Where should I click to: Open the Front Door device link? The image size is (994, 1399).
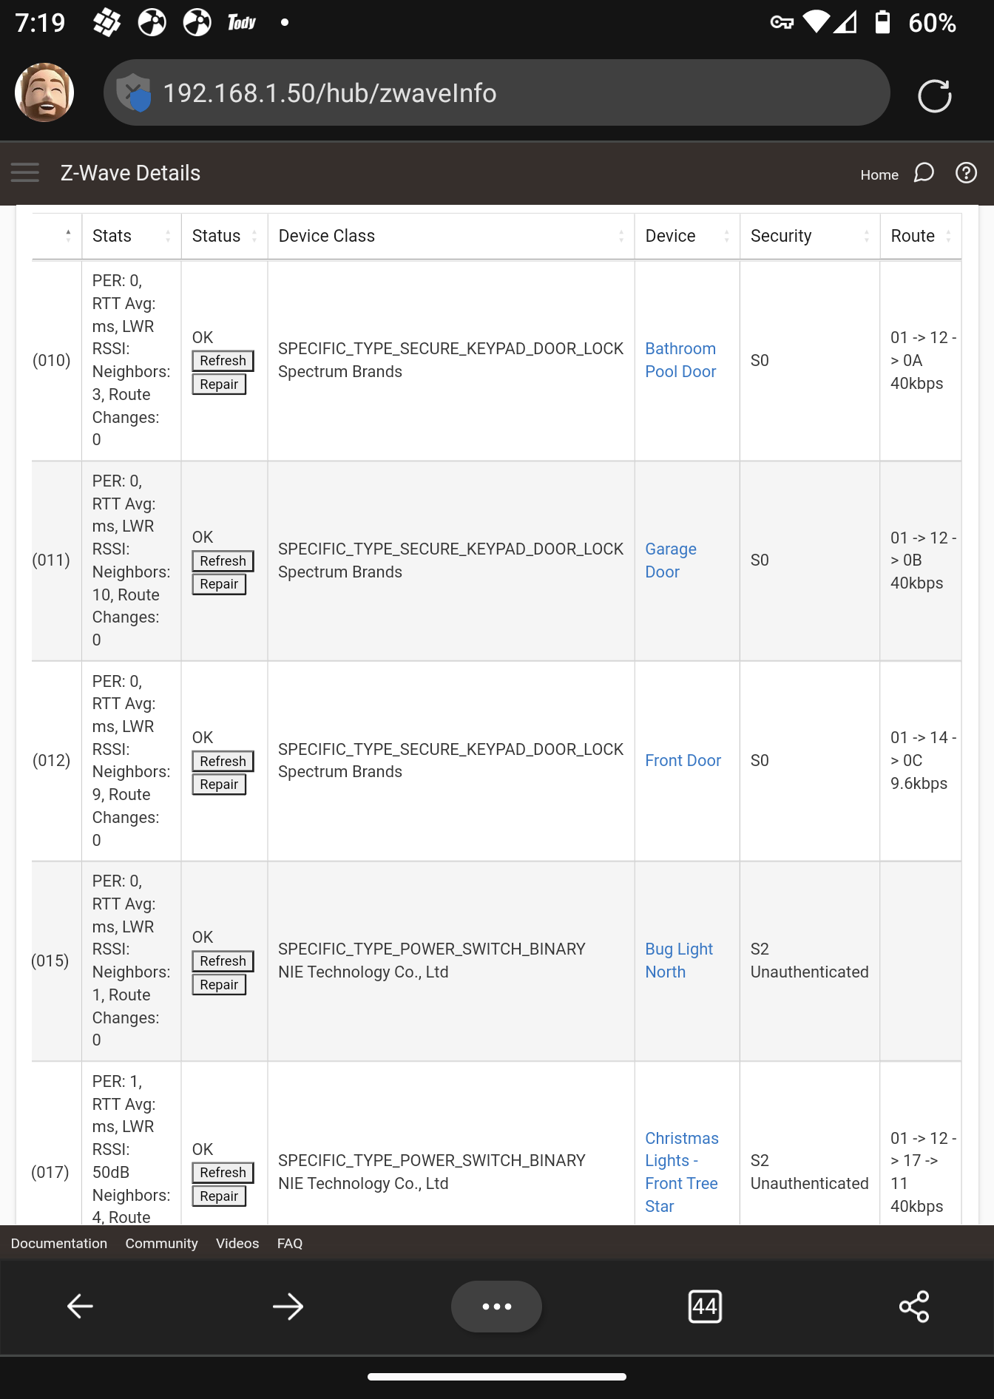point(683,760)
